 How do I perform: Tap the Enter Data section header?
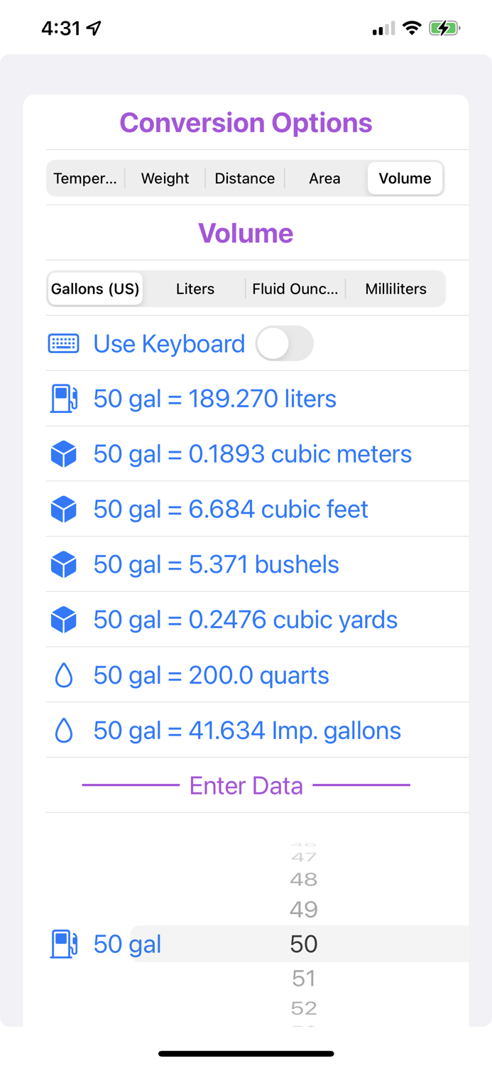click(x=246, y=785)
